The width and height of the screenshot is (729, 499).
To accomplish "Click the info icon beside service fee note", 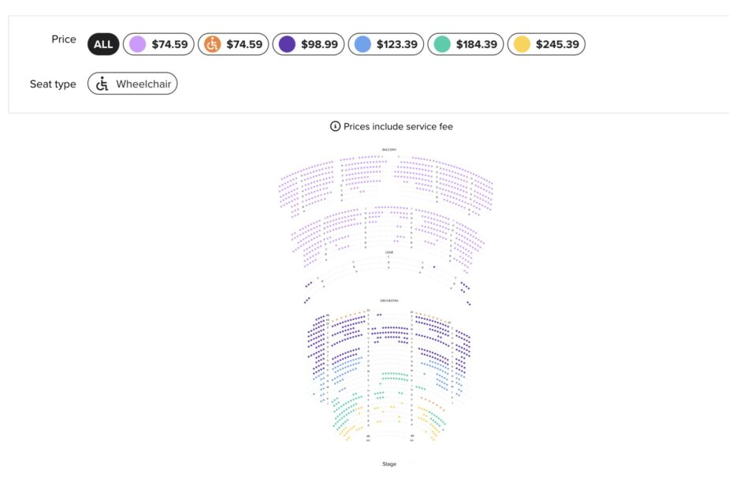I will pos(335,126).
